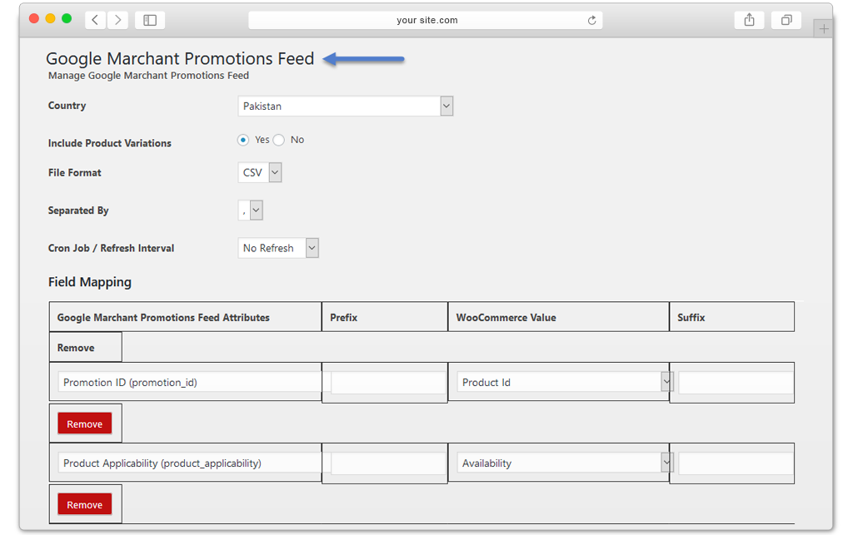The image size is (853, 535).
Task: Remove the Product Applicability mapping row
Action: click(x=85, y=504)
